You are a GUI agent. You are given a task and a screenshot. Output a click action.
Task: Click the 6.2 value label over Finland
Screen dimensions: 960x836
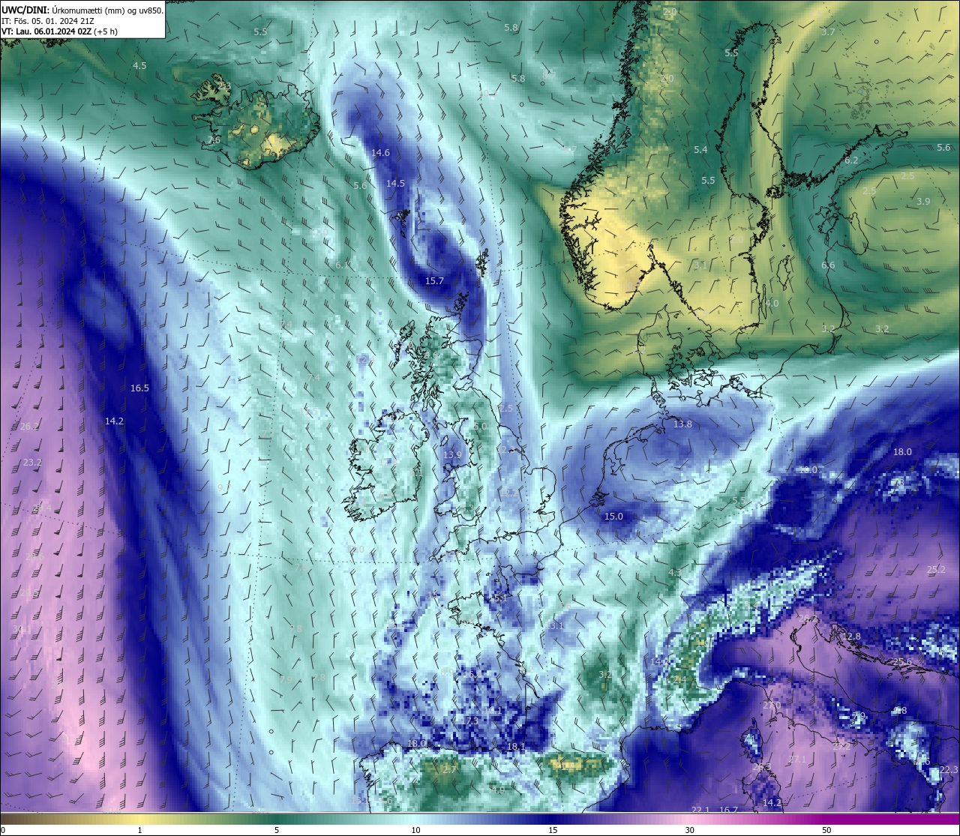click(851, 160)
